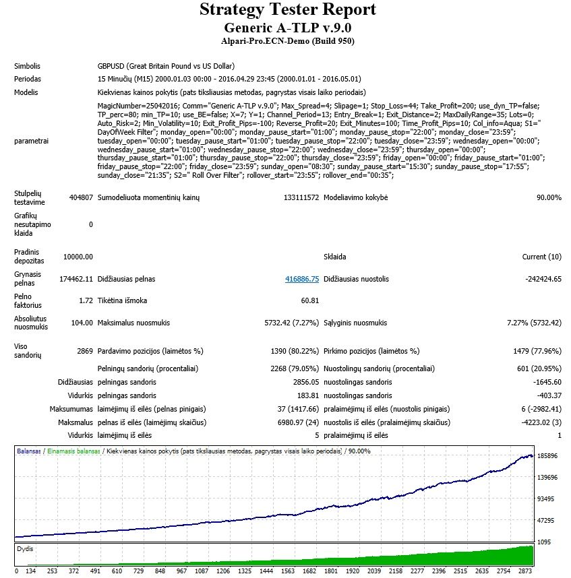The width and height of the screenshot is (571, 578).
Task: Click the 104.00 absolute drawdown value
Action: (x=82, y=323)
